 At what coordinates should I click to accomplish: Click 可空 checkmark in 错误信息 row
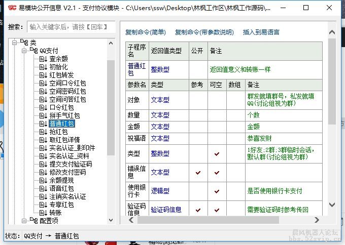[217, 173]
